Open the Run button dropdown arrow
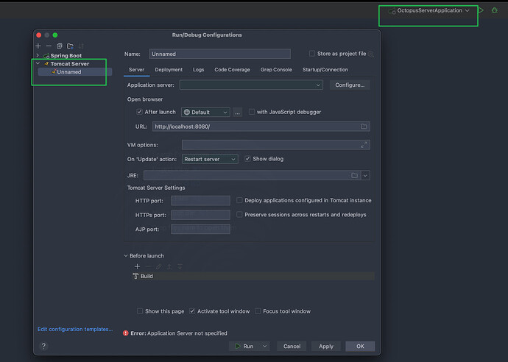The image size is (508, 362). pyautogui.click(x=265, y=346)
